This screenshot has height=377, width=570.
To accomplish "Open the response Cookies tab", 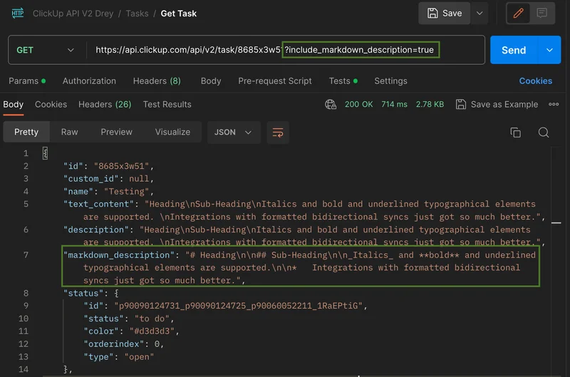I will (51, 105).
